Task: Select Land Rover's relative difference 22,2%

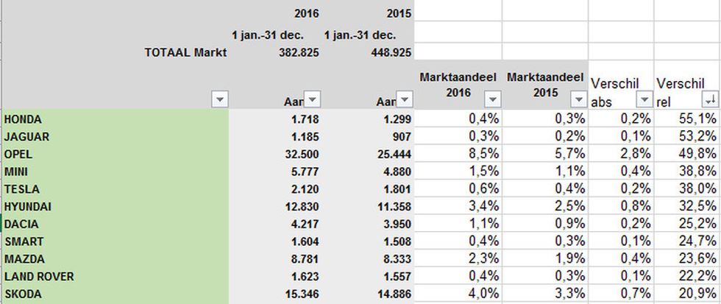Action: 697,276
